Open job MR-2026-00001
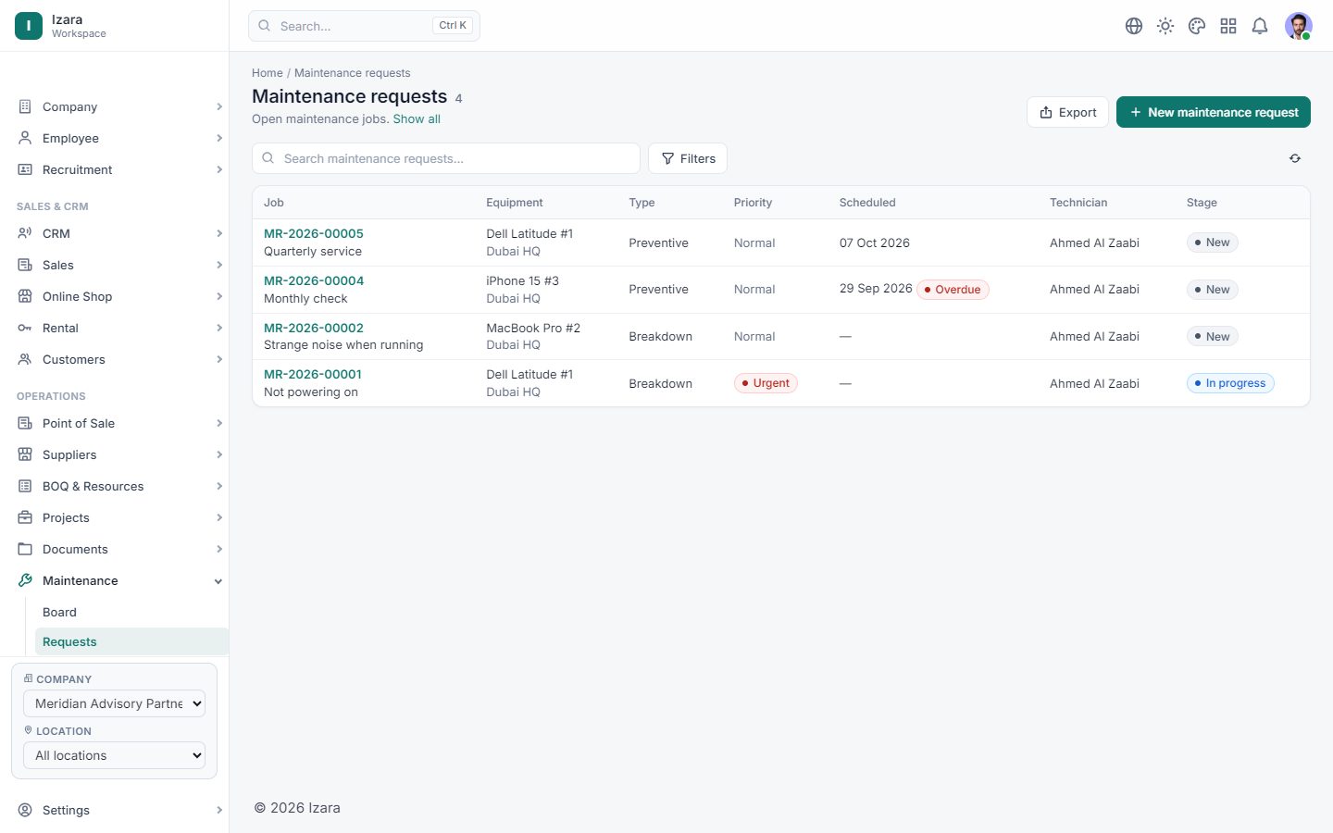This screenshot has height=833, width=1333. point(313,374)
